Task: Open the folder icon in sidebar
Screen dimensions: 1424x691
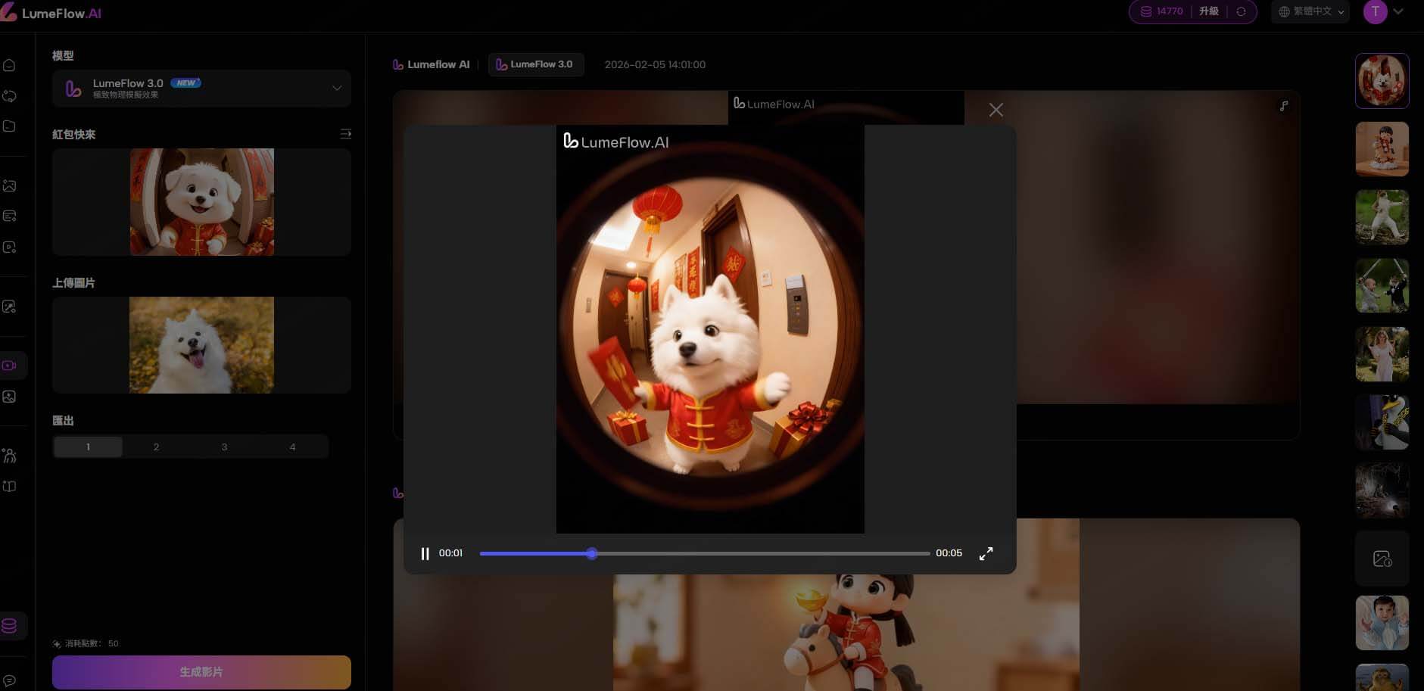Action: coord(10,126)
